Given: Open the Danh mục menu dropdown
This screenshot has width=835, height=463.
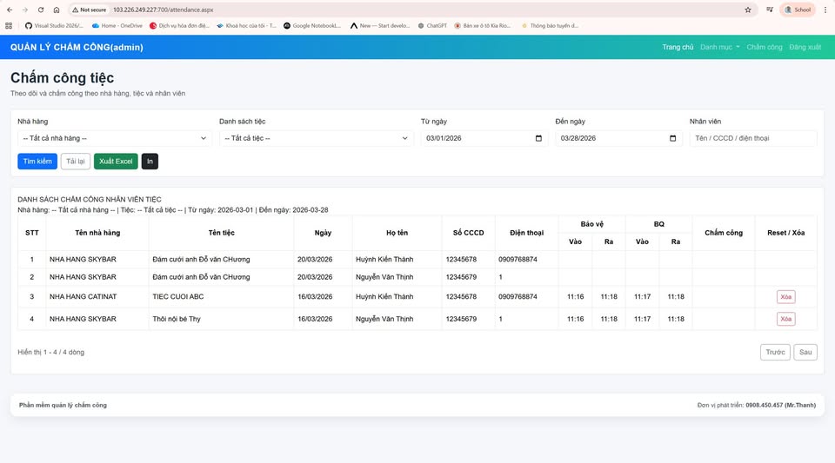Looking at the screenshot, I should pos(719,47).
